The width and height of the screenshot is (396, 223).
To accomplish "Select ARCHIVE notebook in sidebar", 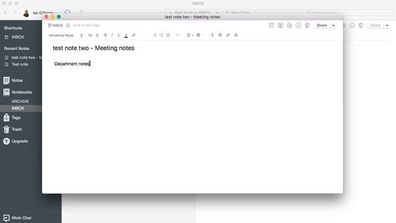I will (20, 102).
